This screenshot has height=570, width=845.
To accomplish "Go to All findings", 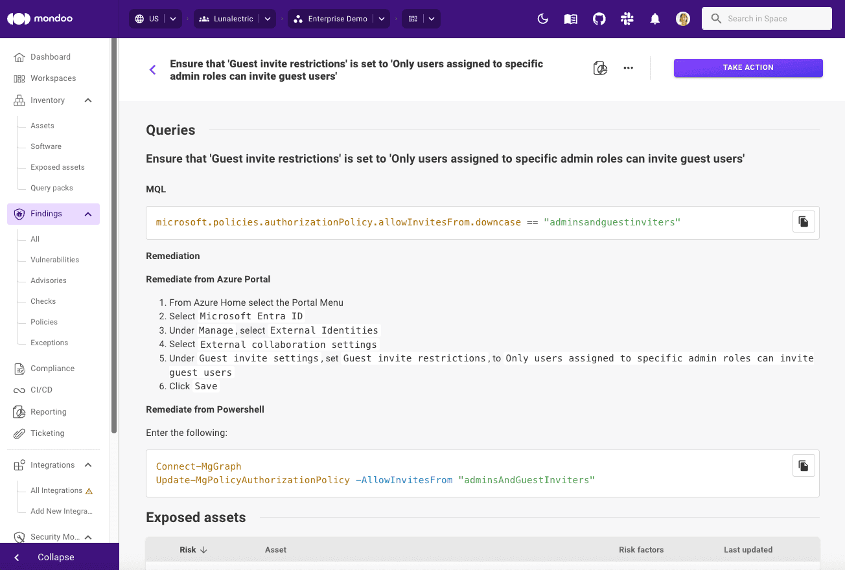I will pyautogui.click(x=35, y=239).
